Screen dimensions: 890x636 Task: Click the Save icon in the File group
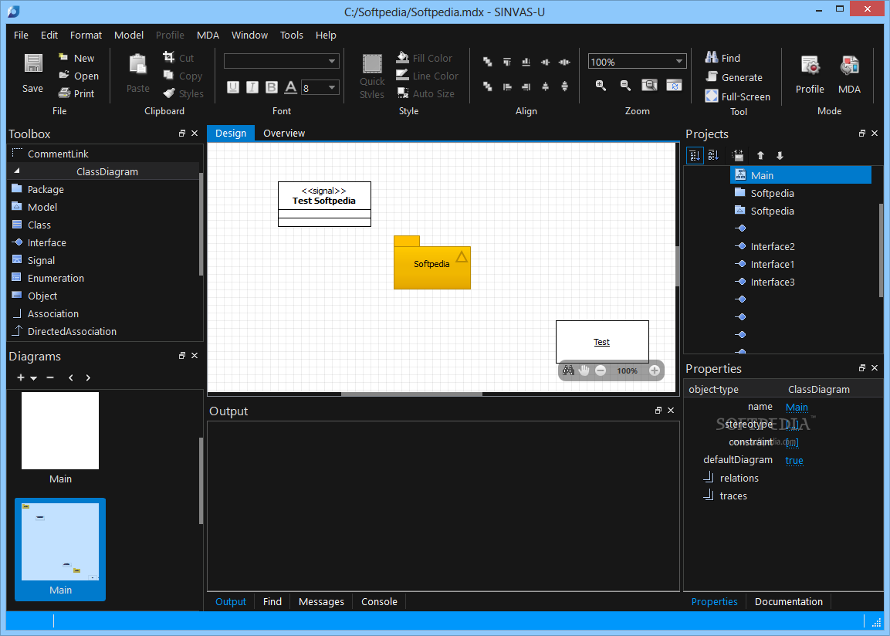[x=33, y=63]
